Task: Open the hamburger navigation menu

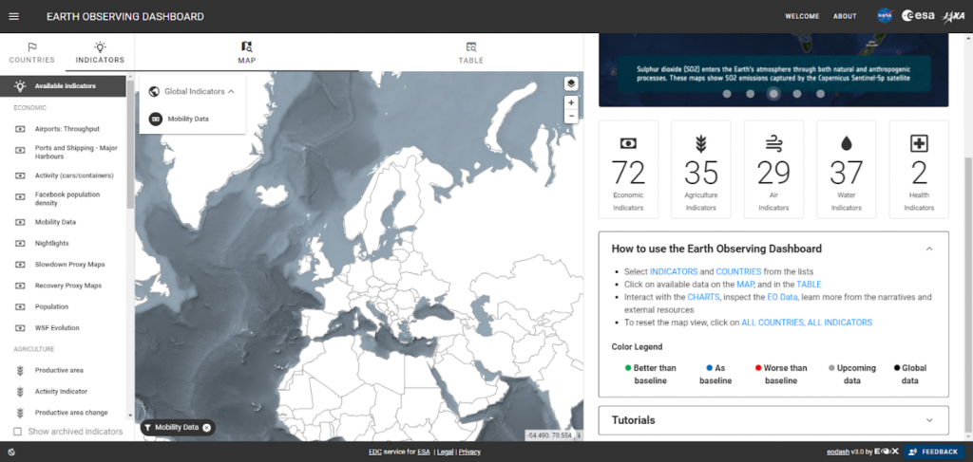Action: (13, 17)
